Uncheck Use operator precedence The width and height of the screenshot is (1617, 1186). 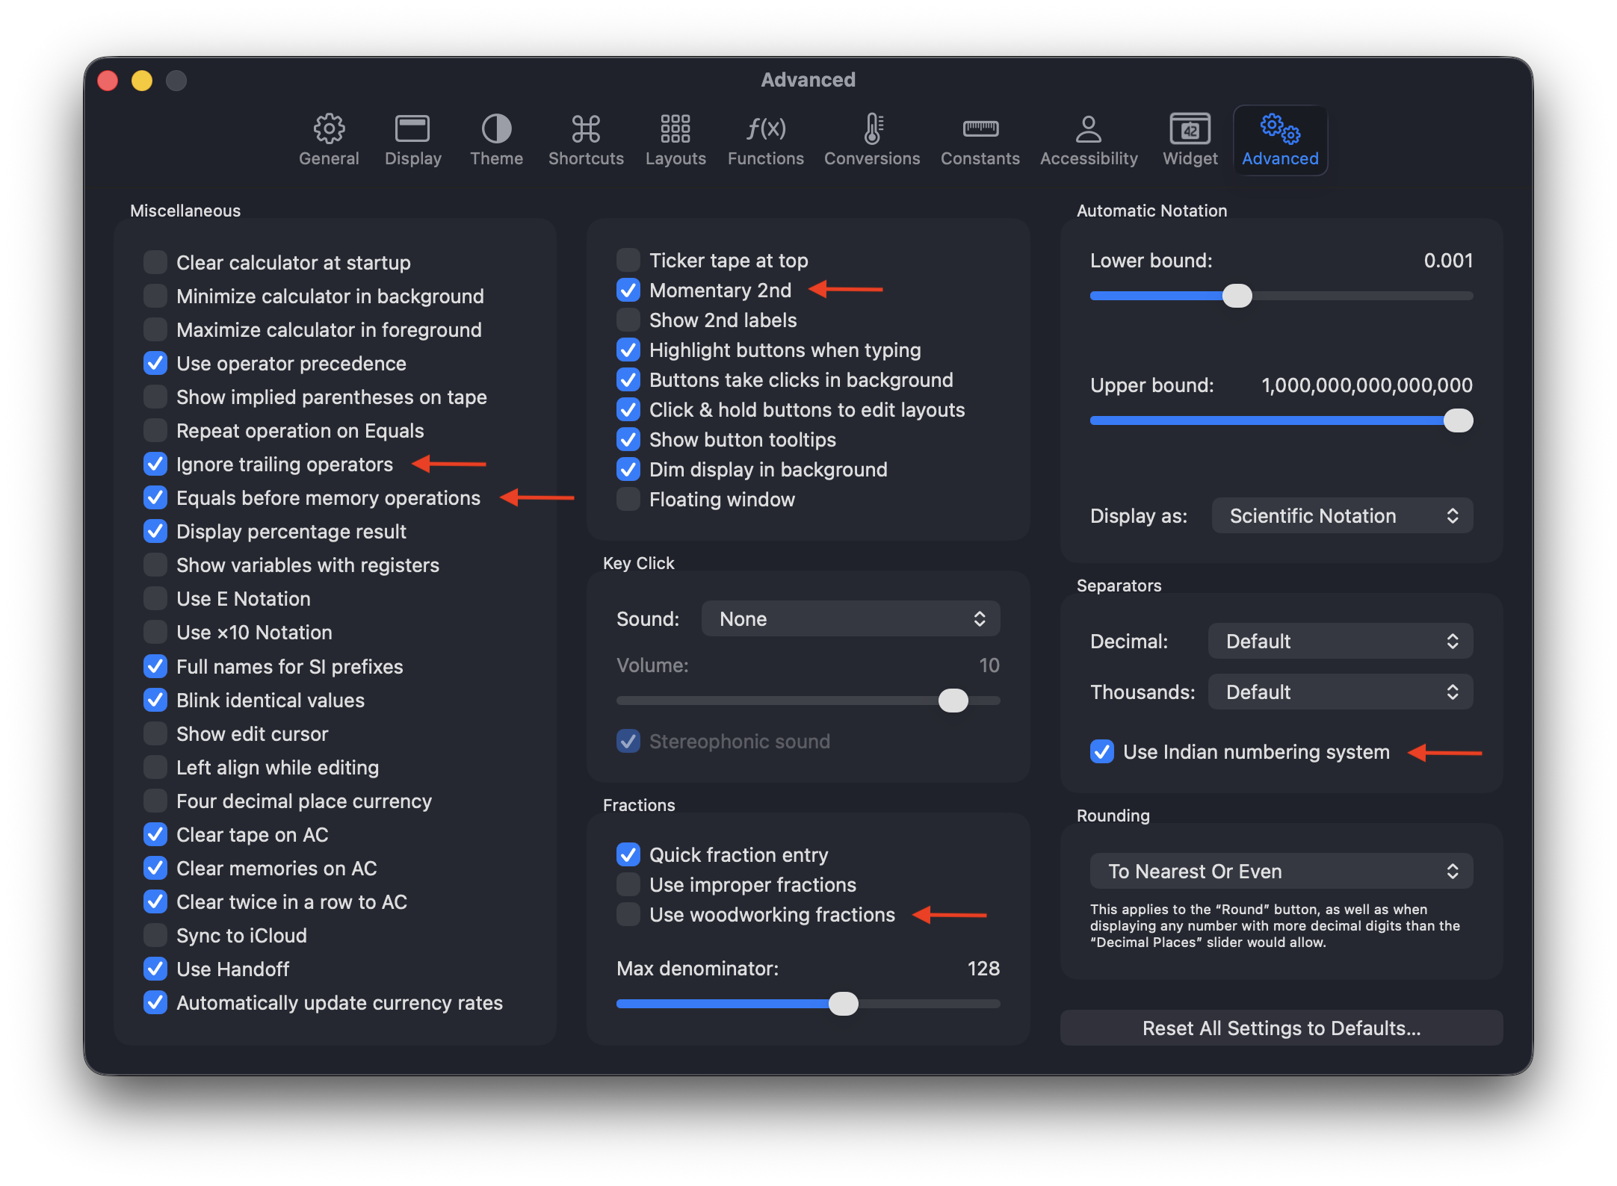click(x=155, y=363)
